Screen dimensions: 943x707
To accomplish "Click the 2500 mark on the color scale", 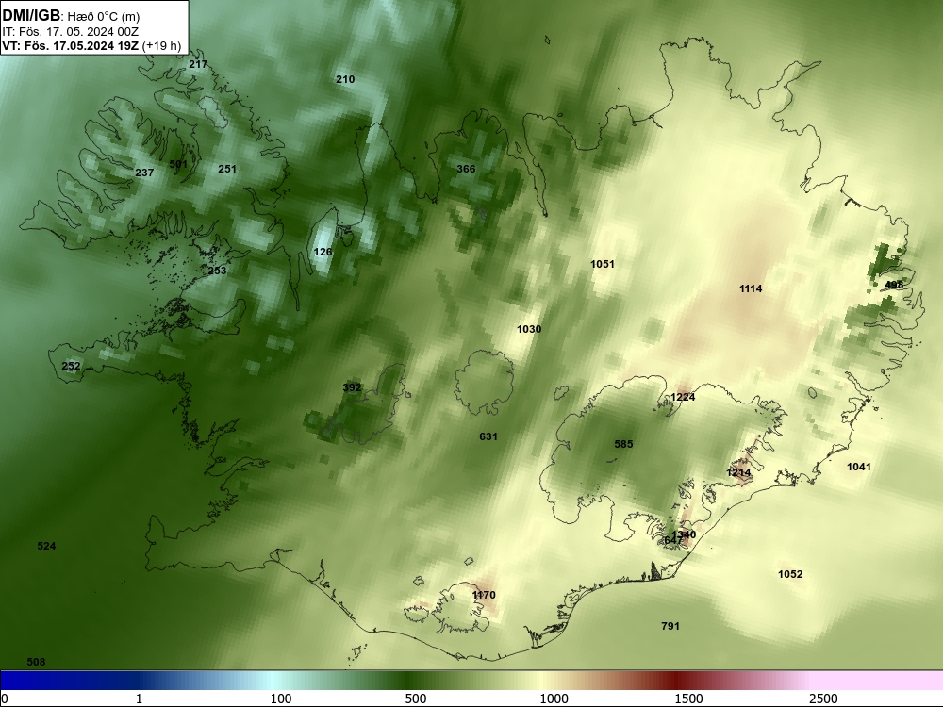I will coord(823,699).
